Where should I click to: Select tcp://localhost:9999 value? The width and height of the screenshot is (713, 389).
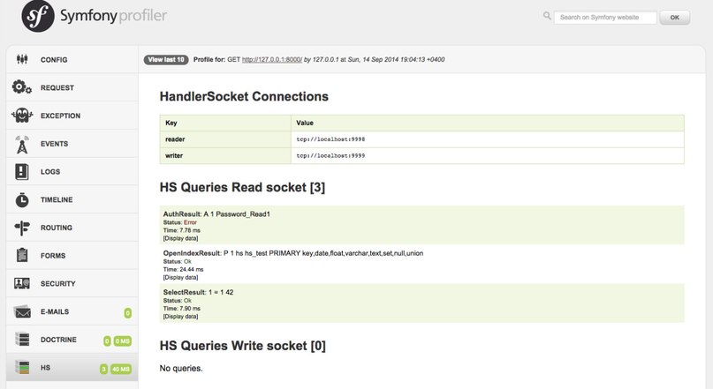[330, 156]
